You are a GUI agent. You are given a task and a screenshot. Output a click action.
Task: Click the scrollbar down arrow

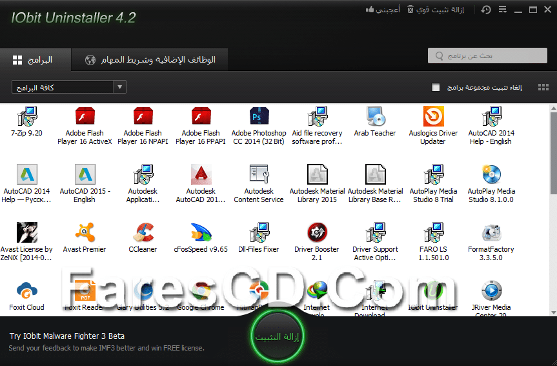(553, 312)
